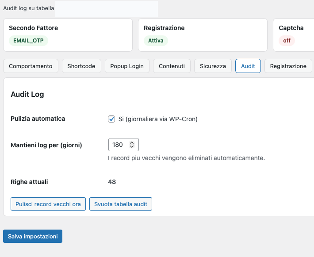Go to the Contenuti tab
314x257 pixels.
pos(172,66)
